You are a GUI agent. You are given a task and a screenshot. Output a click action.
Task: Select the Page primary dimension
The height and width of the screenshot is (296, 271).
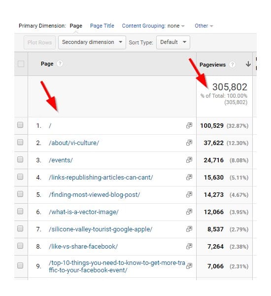76,26
